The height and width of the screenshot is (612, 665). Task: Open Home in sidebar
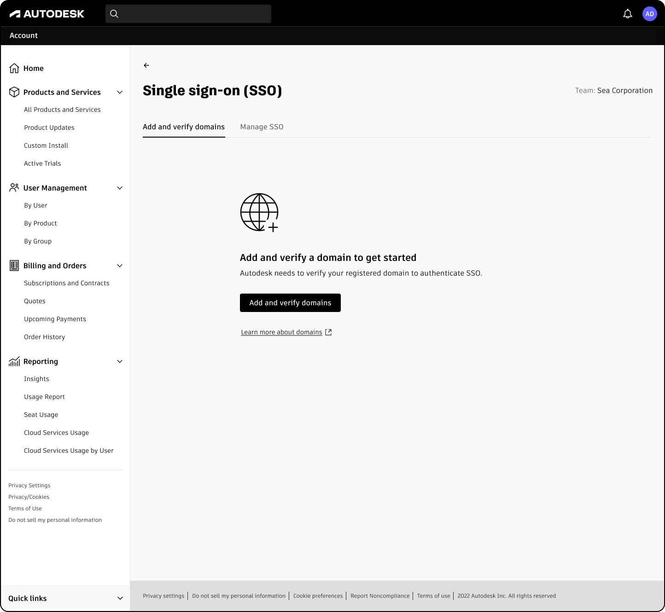tap(34, 68)
